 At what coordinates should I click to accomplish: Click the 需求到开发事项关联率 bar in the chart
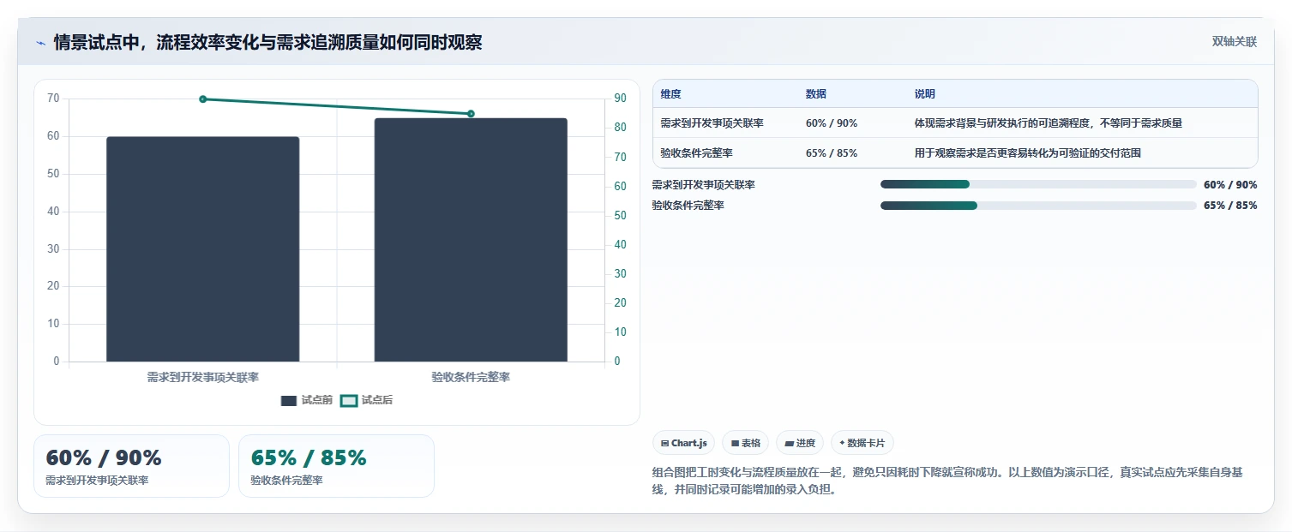click(x=203, y=249)
